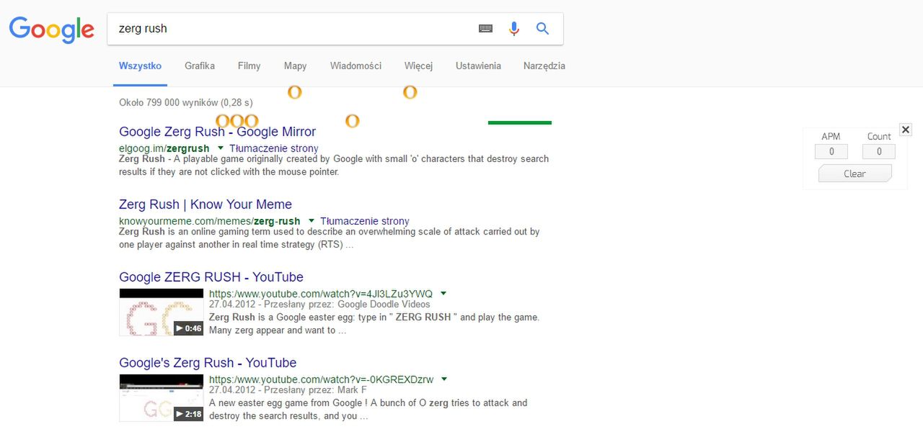923x432 pixels.
Task: Switch to the Grafika tab
Action: click(x=200, y=66)
